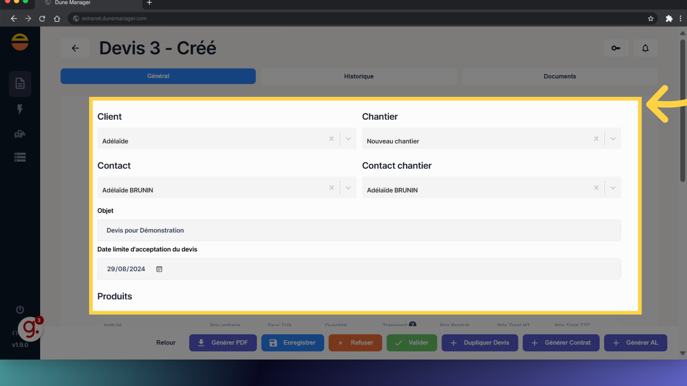Switch to the Documents tab
This screenshot has height=386, width=687.
pyautogui.click(x=560, y=76)
